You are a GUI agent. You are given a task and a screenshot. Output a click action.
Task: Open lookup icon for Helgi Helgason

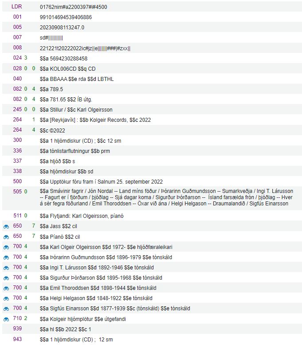click(x=6, y=298)
